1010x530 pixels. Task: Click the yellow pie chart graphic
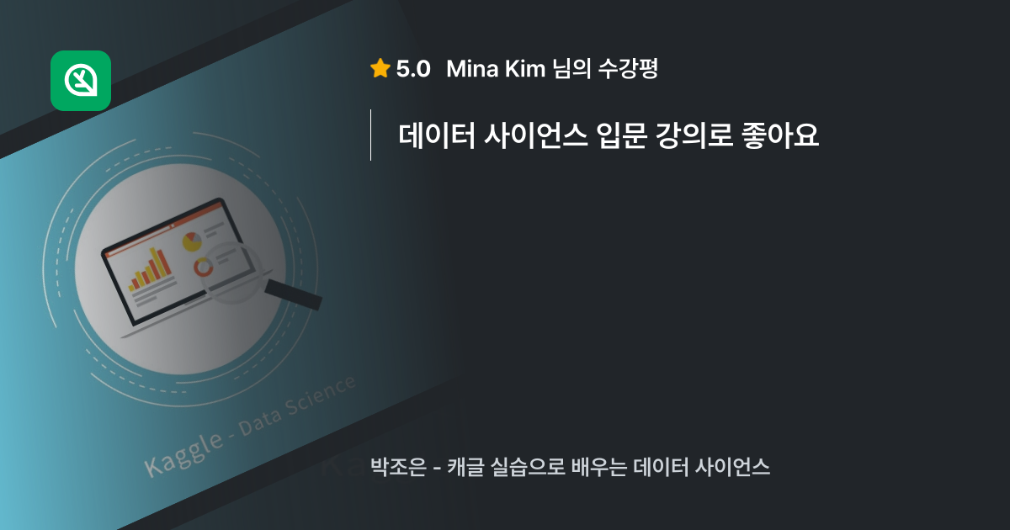point(193,241)
